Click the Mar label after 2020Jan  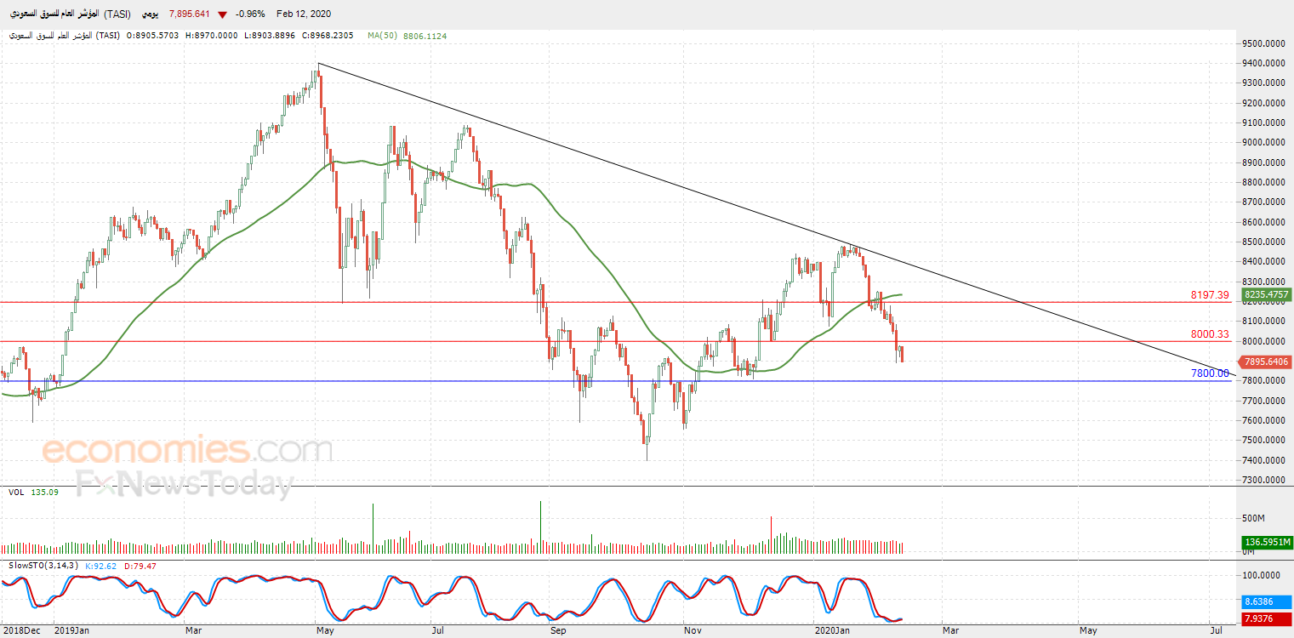pos(950,631)
